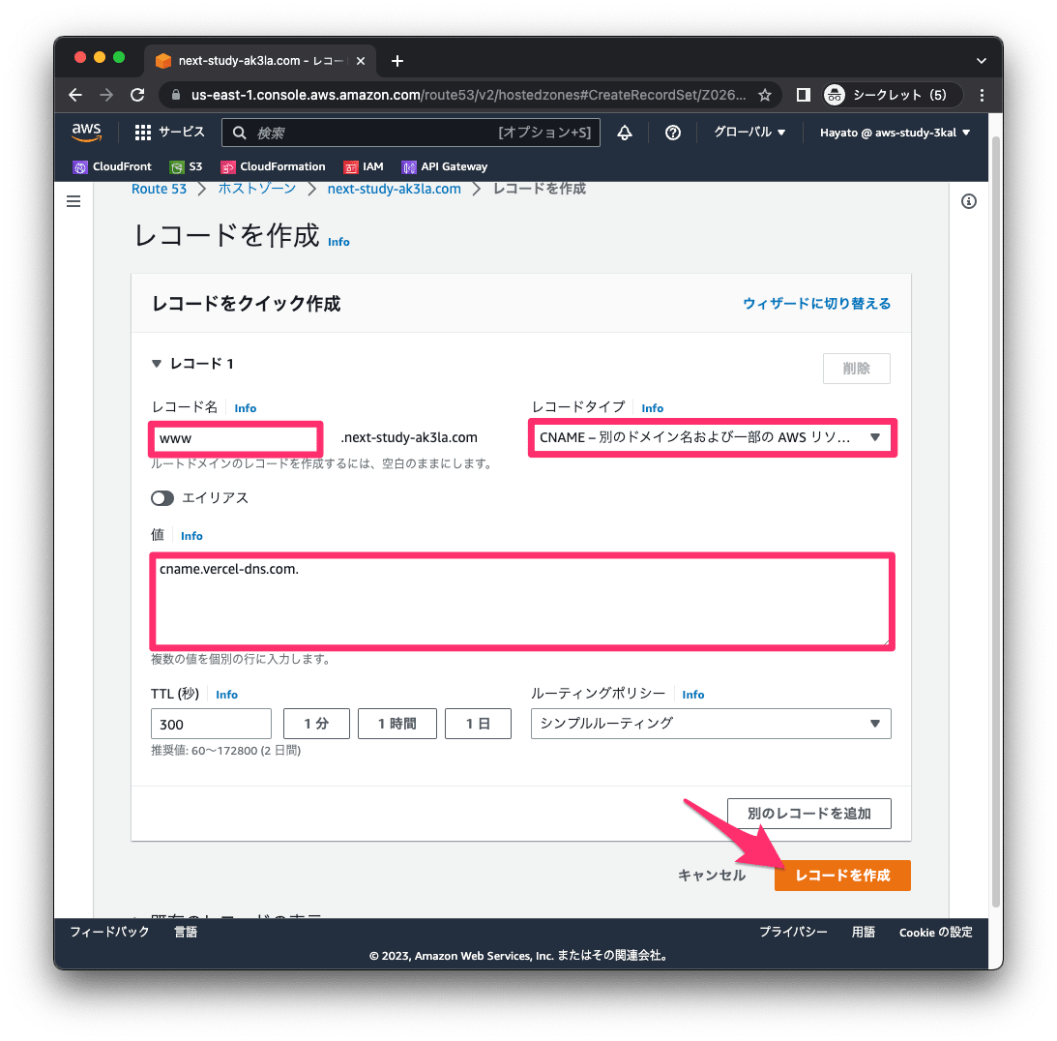This screenshot has width=1057, height=1041.
Task: Focus the 値 textarea
Action: (522, 602)
